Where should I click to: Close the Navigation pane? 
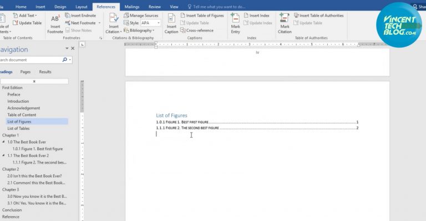click(73, 49)
